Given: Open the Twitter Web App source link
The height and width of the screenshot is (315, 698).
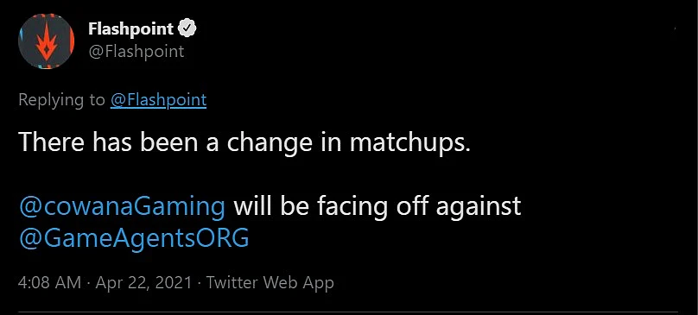Looking at the screenshot, I should (x=270, y=282).
